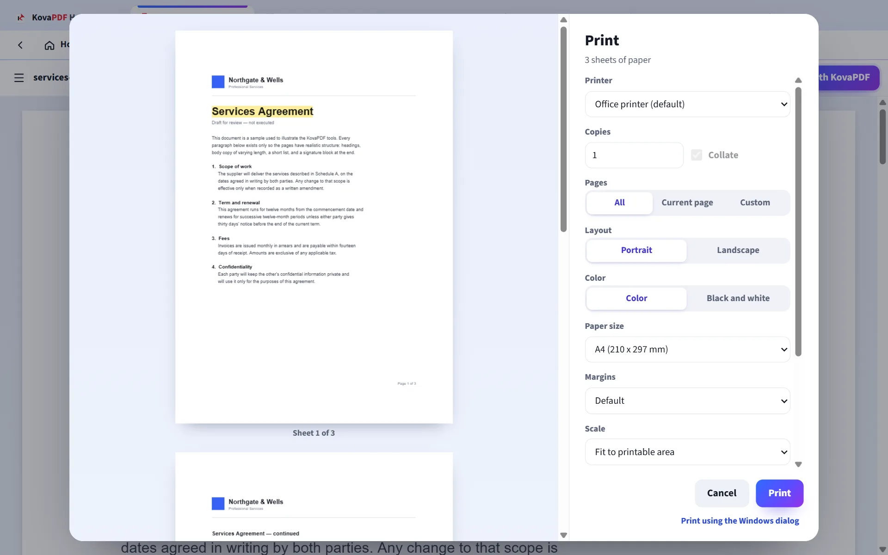
Task: Click the Home icon in toolbar
Action: (x=49, y=45)
